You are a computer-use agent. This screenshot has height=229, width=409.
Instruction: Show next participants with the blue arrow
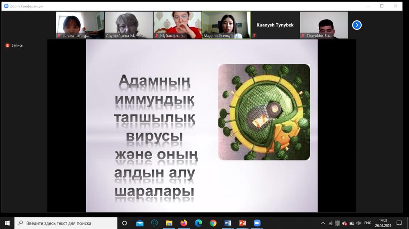[357, 25]
